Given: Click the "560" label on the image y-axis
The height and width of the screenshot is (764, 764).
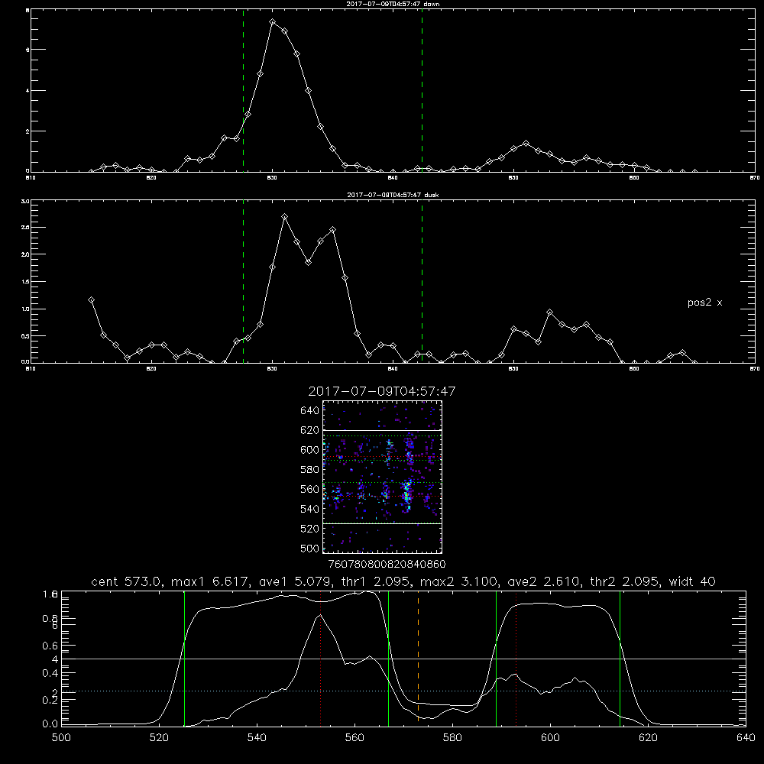Looking at the screenshot, I should [x=310, y=489].
